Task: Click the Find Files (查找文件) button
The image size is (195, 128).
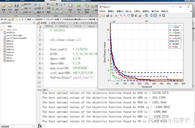Action: tap(26, 4)
